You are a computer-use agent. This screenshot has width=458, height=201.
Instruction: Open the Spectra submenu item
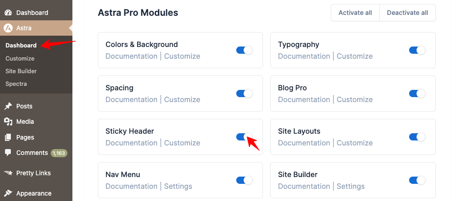[x=16, y=84]
